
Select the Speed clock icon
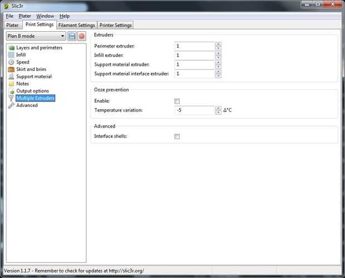pyautogui.click(x=11, y=62)
